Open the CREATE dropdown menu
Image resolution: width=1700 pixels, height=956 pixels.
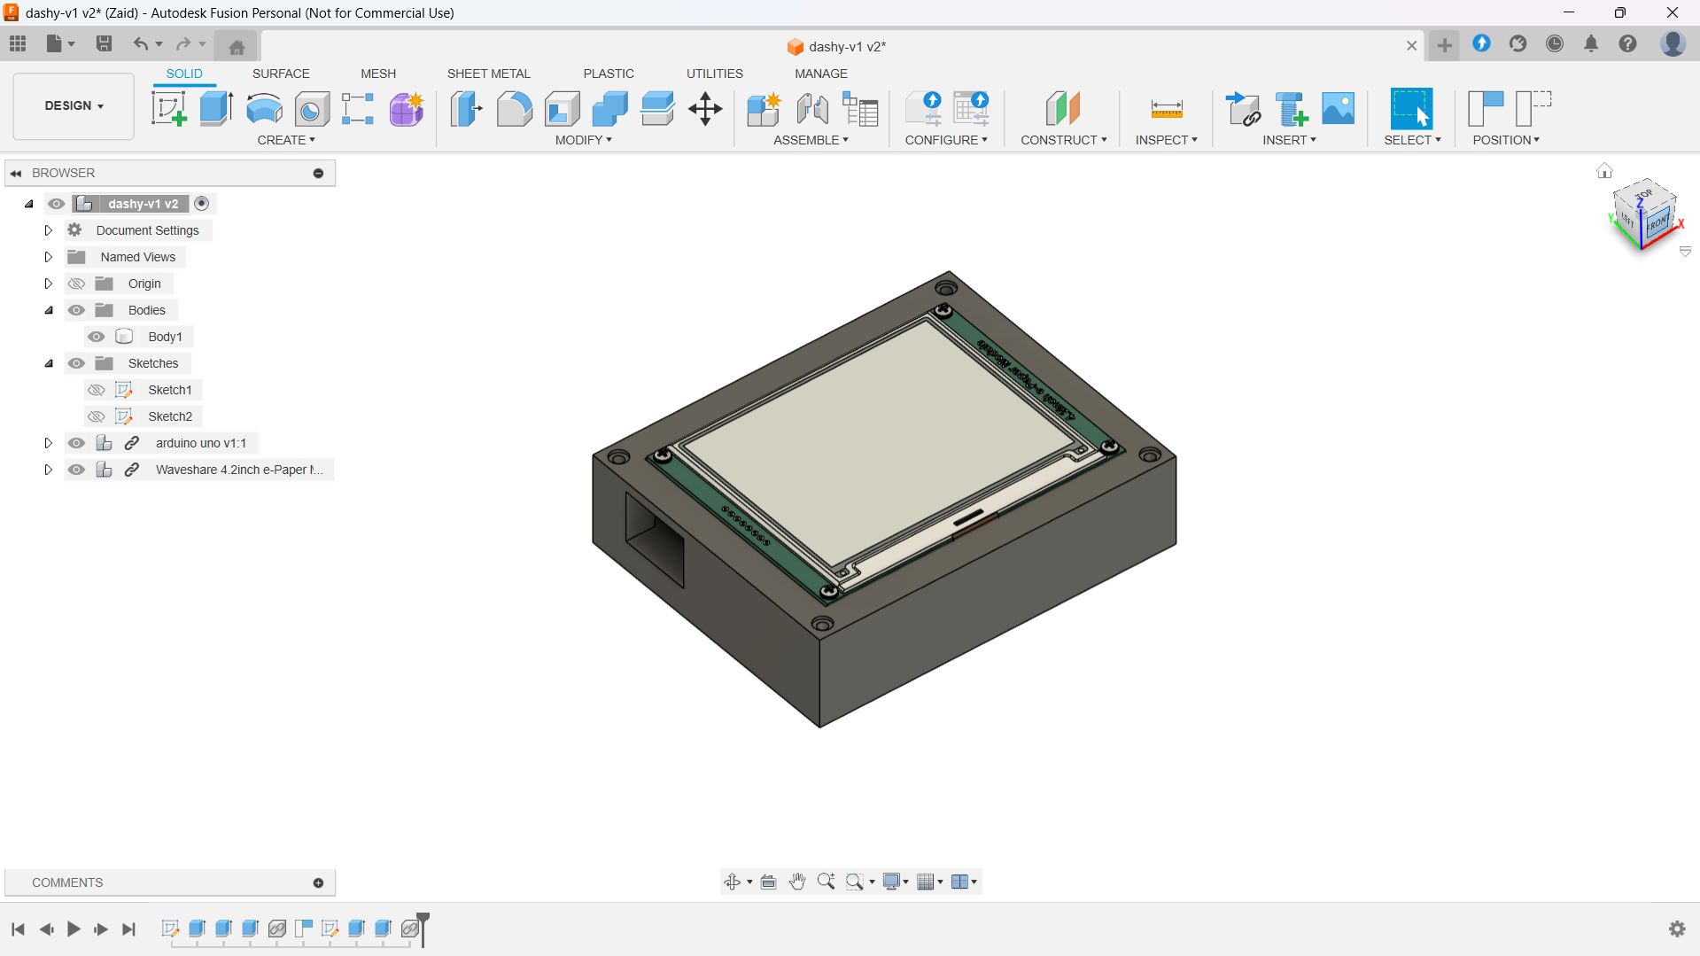point(285,140)
